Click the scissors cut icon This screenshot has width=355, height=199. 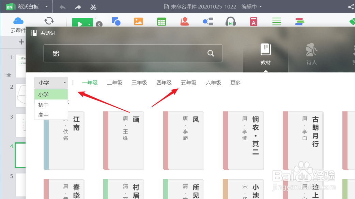point(93,7)
